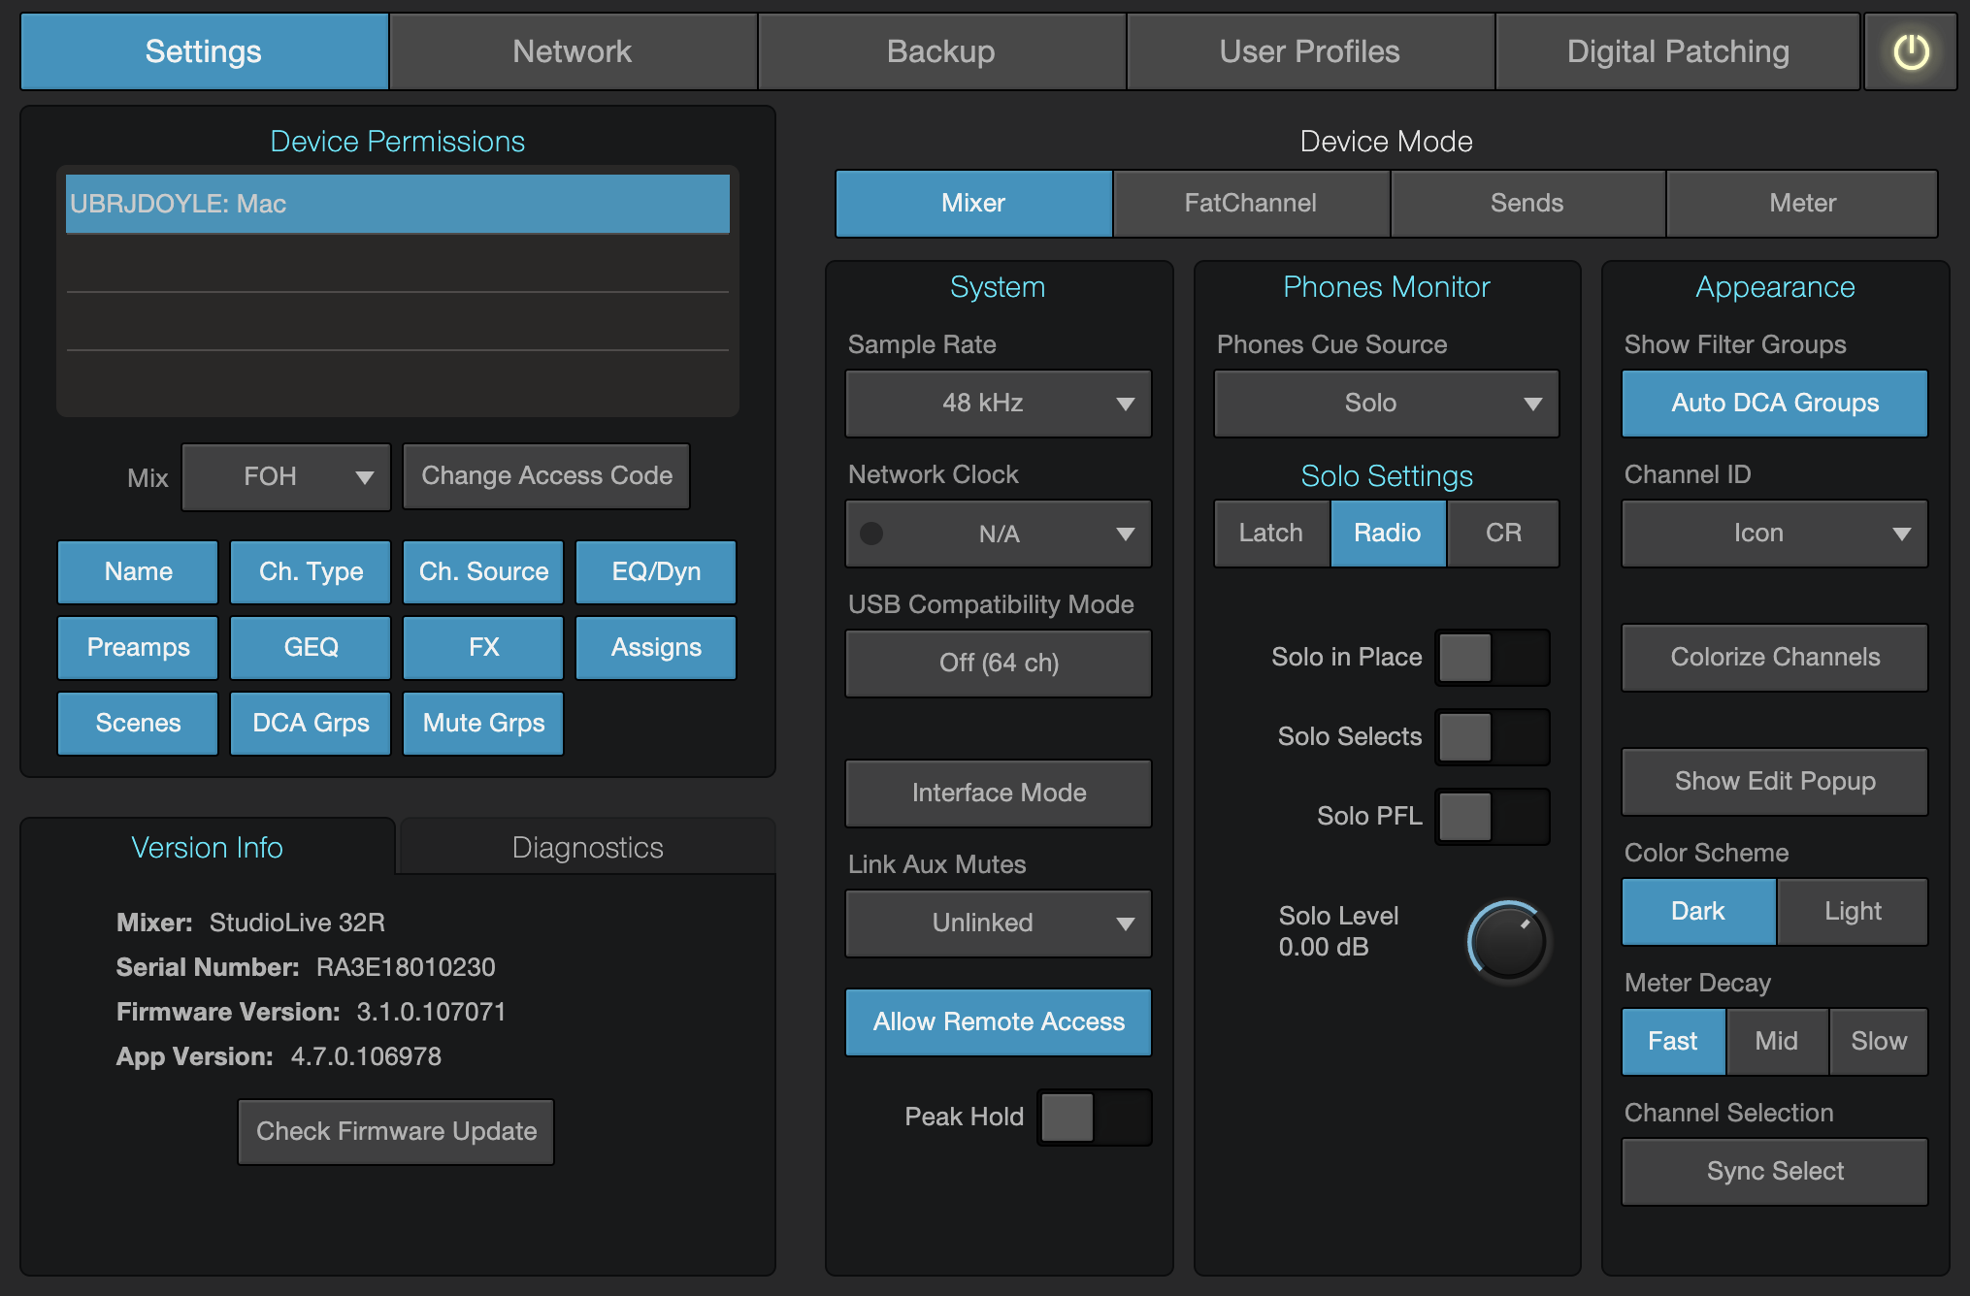Screen dimensions: 1970x1296
Task: Choose Mixer device mode
Action: 973,203
